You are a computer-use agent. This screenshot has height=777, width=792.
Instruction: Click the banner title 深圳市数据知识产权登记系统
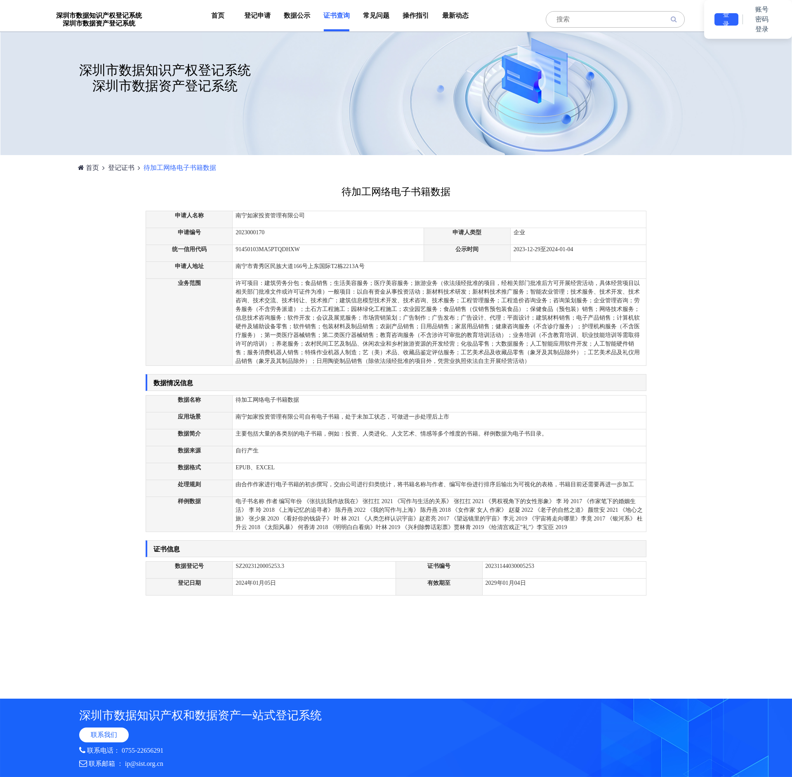165,71
